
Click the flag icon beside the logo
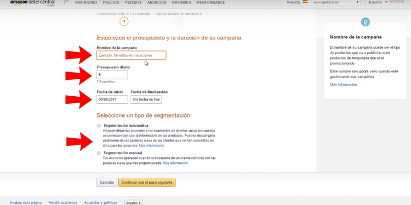click(66, 2)
